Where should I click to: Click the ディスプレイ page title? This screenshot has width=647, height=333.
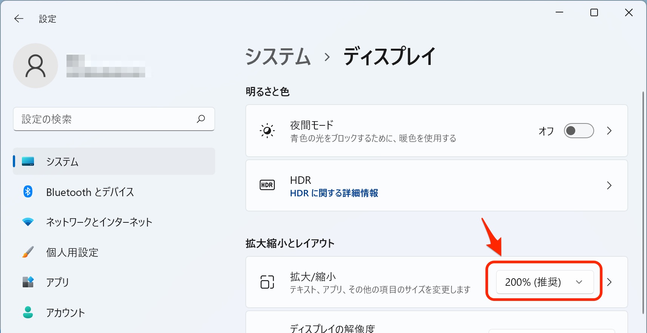coord(390,57)
